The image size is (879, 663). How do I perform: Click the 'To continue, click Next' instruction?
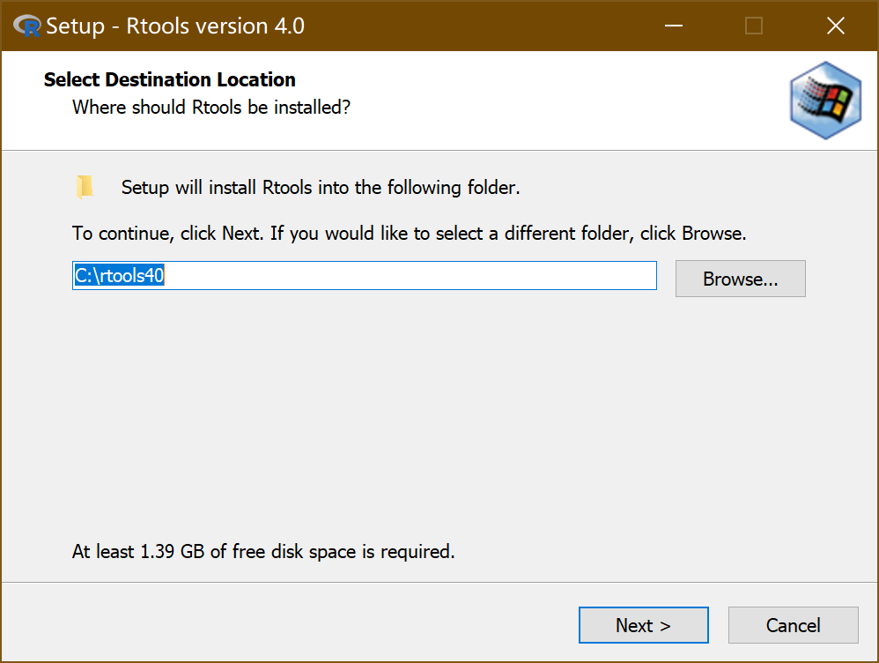409,235
